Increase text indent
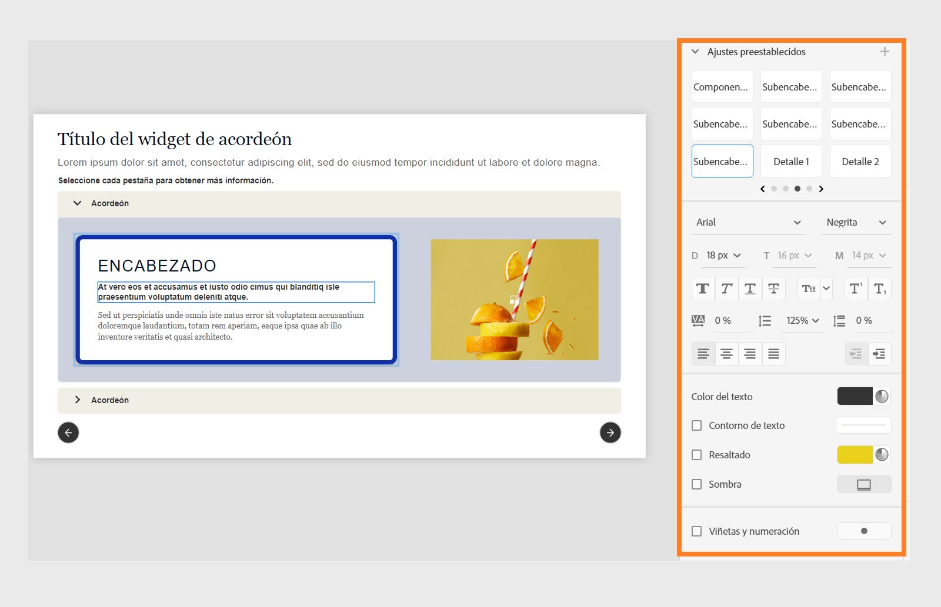The image size is (941, 607). point(880,354)
